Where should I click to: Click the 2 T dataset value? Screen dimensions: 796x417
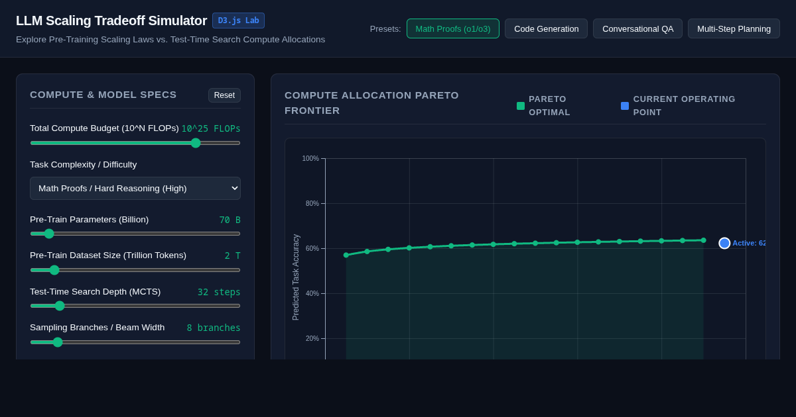232,255
